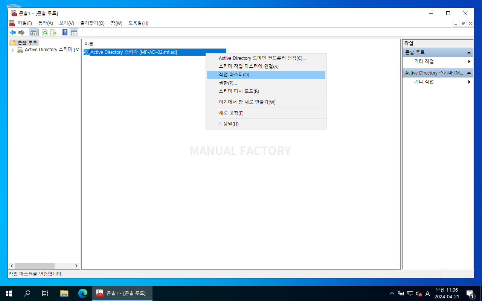The height and width of the screenshot is (301, 482).
Task: Open the 파일(F) menu
Action: click(25, 23)
